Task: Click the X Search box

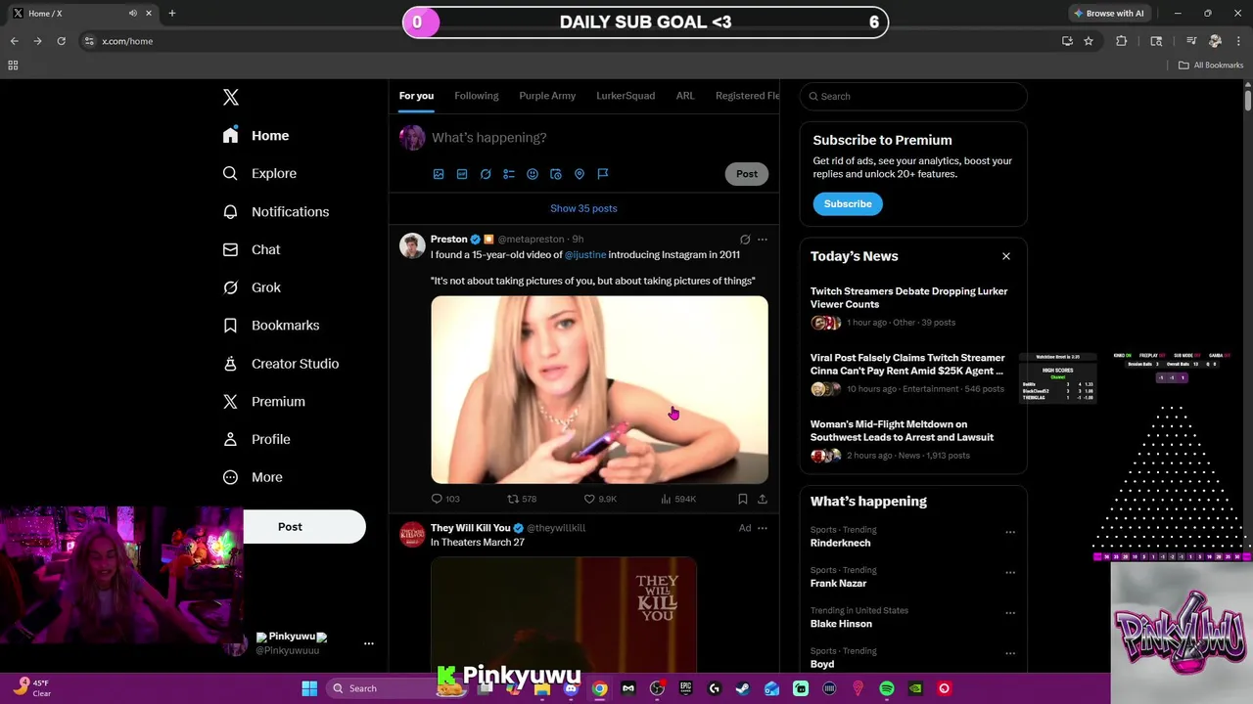Action: point(913,96)
